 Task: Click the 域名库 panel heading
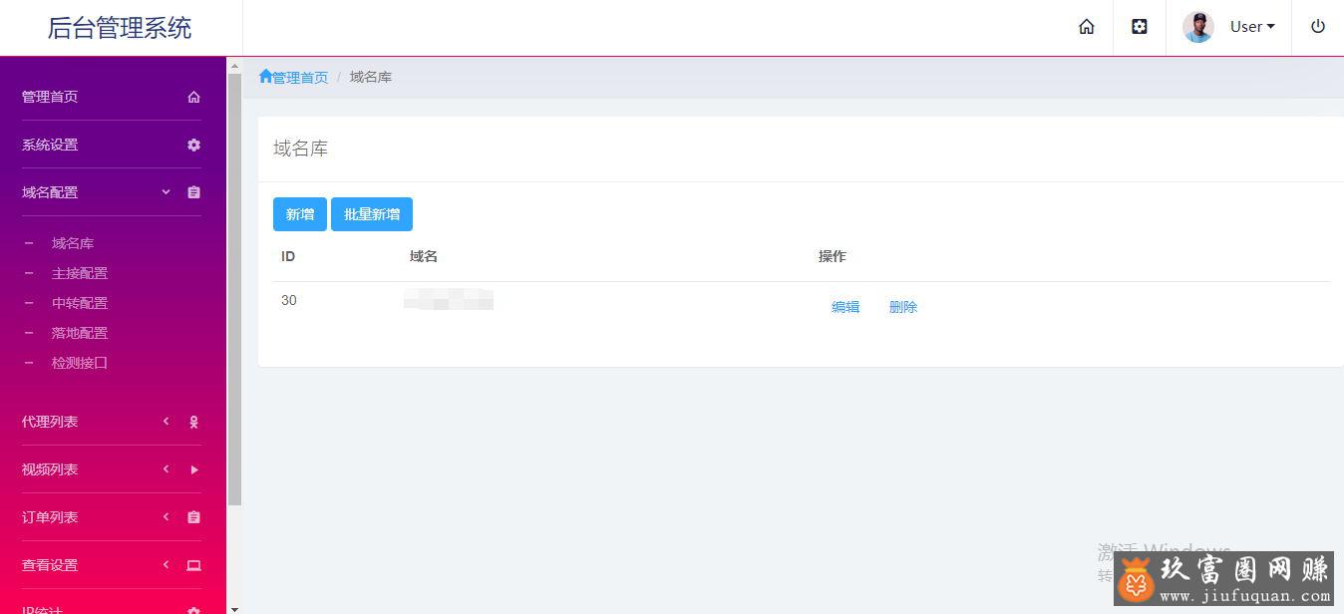(301, 149)
